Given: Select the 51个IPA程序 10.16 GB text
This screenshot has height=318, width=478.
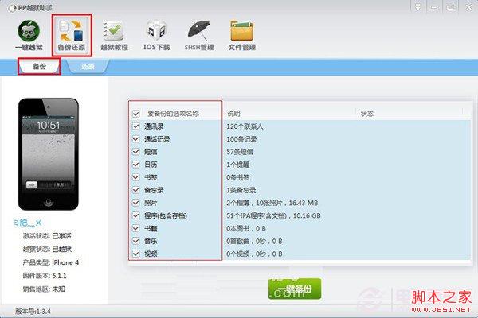Looking at the screenshot, I should 273,215.
